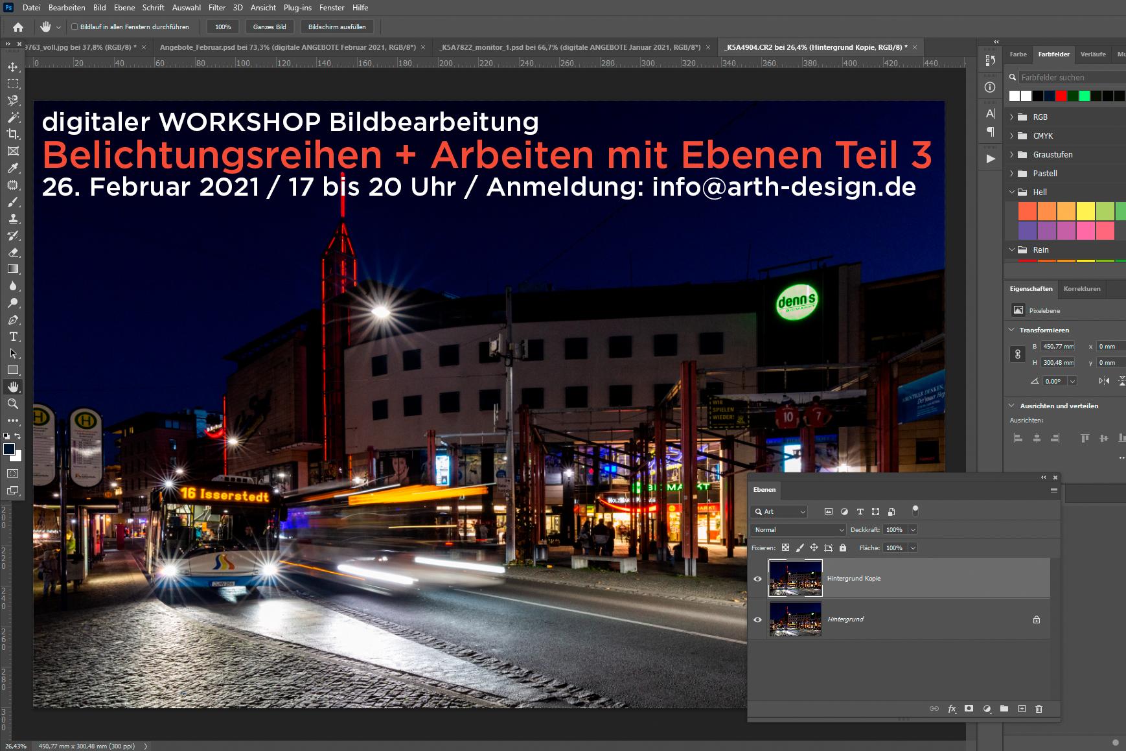Click the 'Ganzes Bild' button
Viewport: 1126px width, 751px height.
[270, 27]
